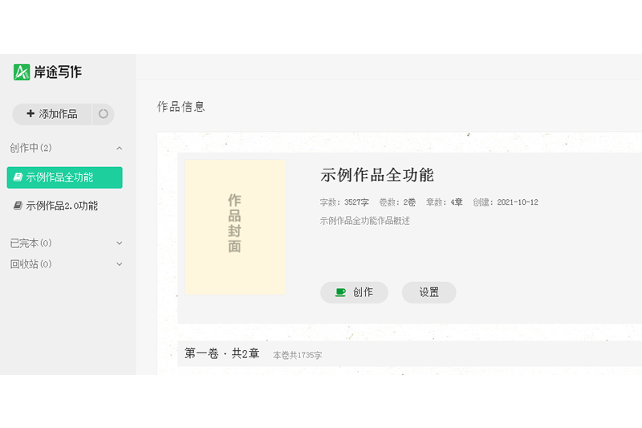Click the description 示例作品全功能作品概述
642x428 pixels.
[365, 221]
